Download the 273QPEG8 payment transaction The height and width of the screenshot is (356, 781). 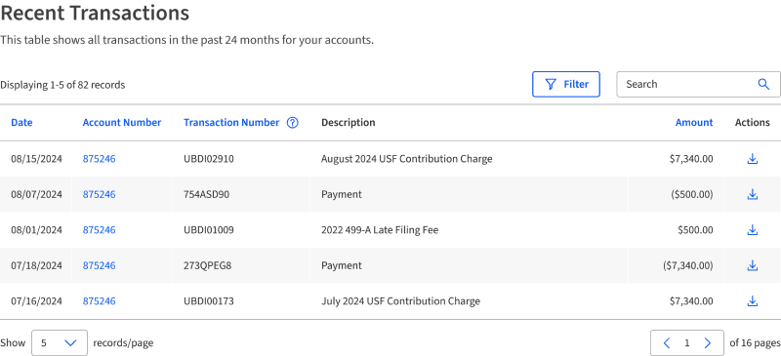pyautogui.click(x=752, y=265)
